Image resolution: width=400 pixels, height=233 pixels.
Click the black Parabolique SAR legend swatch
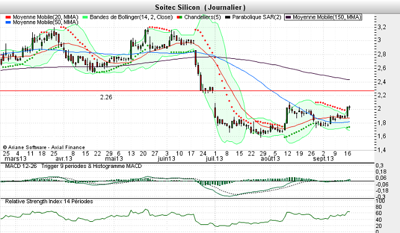[228, 17]
